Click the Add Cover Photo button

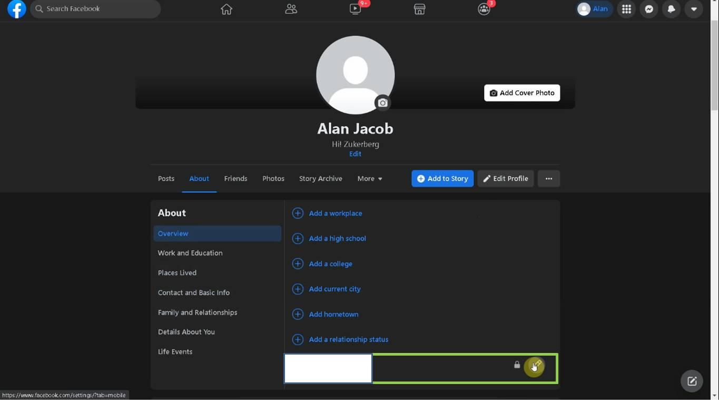click(522, 93)
